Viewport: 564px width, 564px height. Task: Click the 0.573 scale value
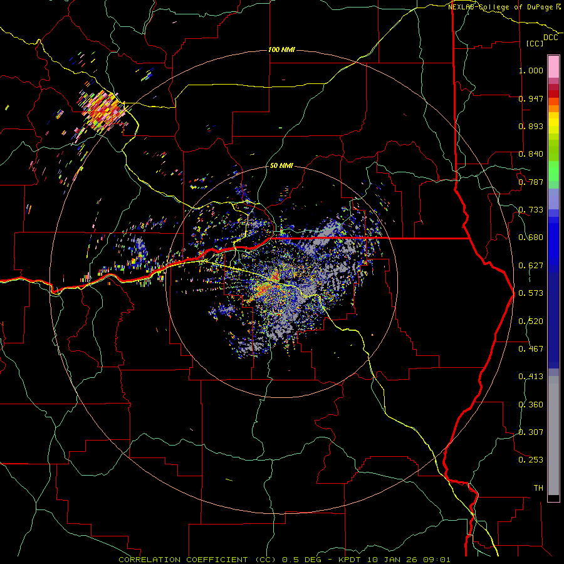[x=531, y=293]
